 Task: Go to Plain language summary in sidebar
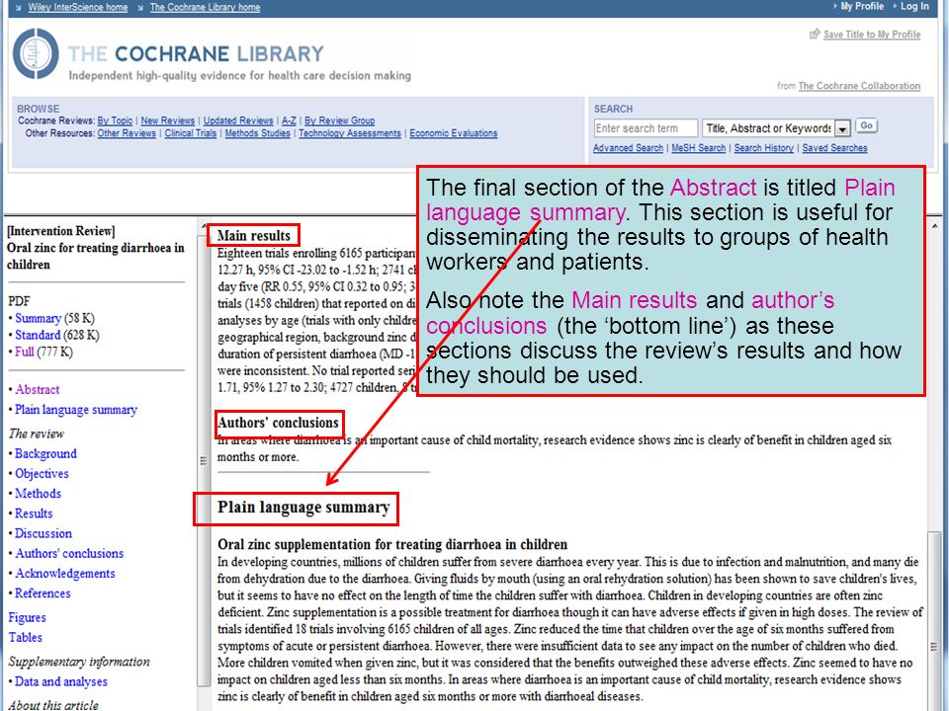click(x=76, y=409)
